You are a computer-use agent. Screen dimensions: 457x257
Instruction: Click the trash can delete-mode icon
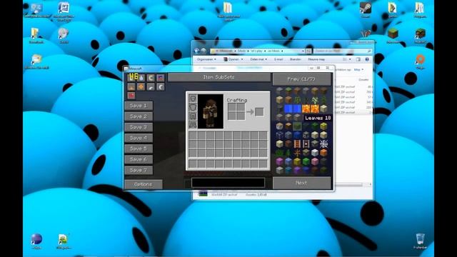click(x=131, y=78)
